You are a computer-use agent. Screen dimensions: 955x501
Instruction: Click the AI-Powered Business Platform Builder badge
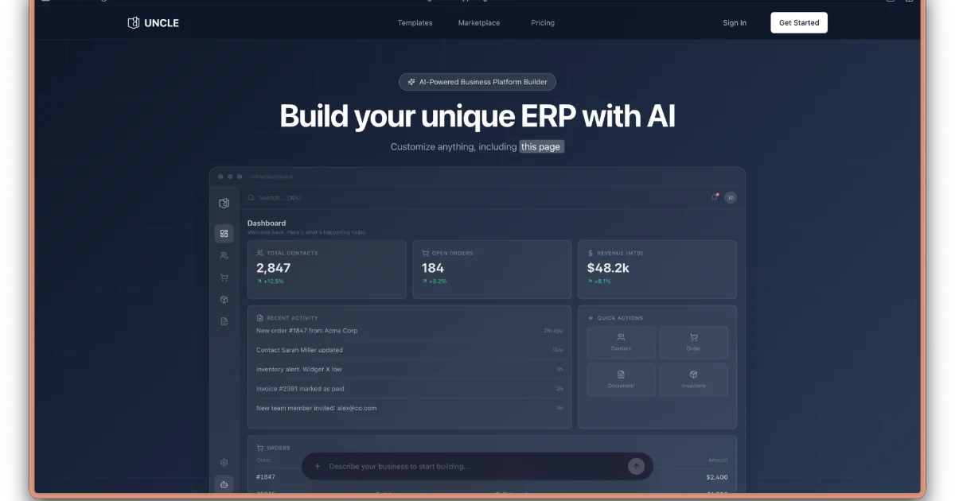coord(477,82)
